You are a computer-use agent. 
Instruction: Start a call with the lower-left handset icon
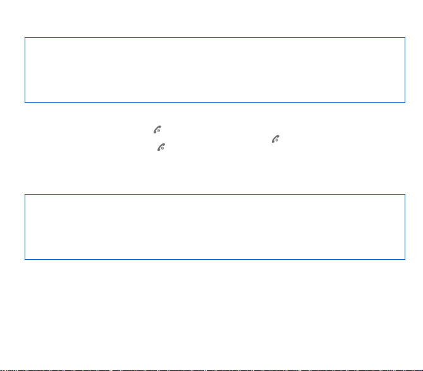pyautogui.click(x=161, y=147)
